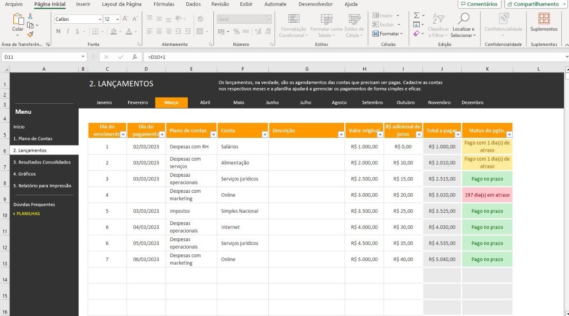Image resolution: width=569 pixels, height=316 pixels.
Task: Click the Formatar como Tabela icon
Action: pos(326,19)
